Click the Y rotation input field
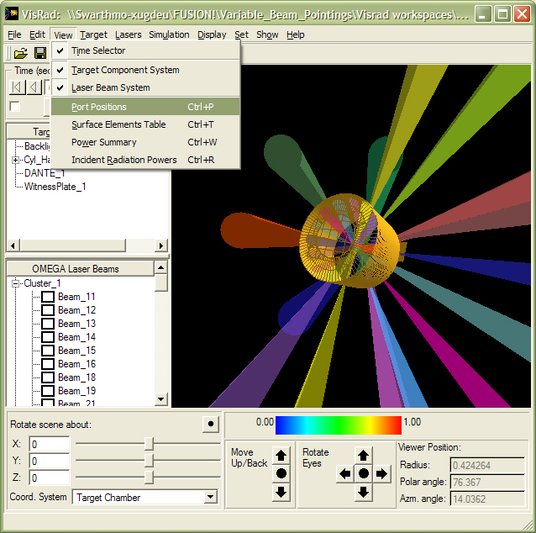Screen dimensions: 536x533 (x=49, y=461)
